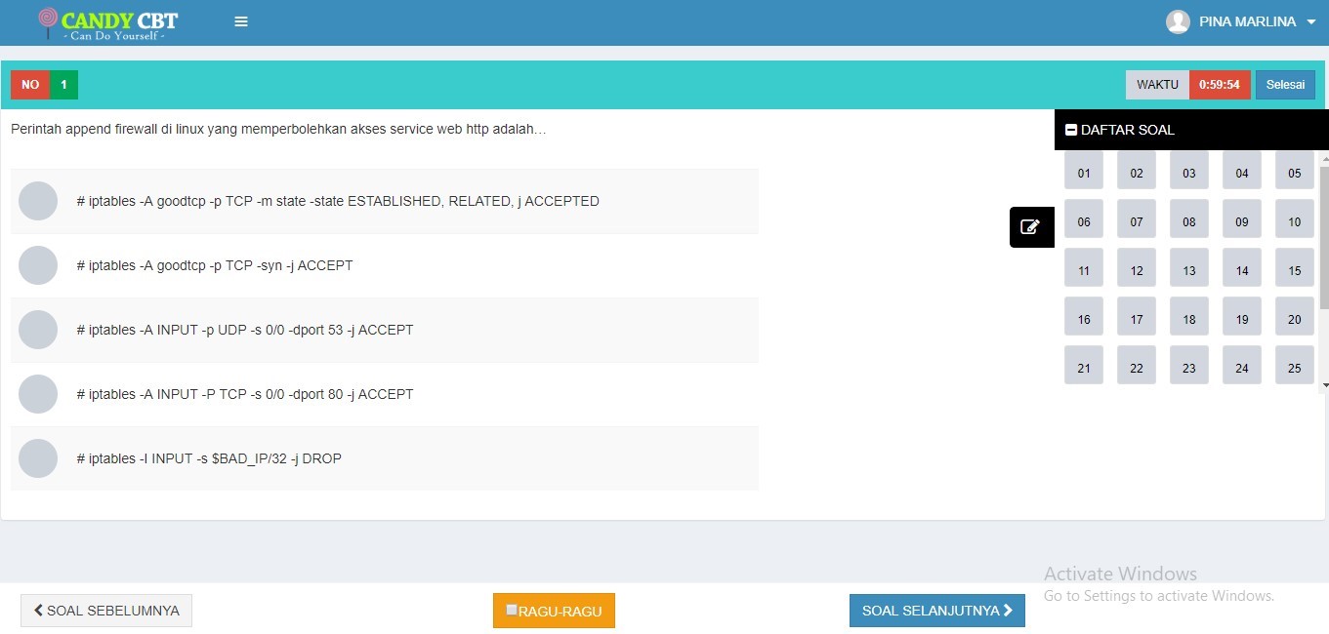
Task: Open the hamburger sidebar menu
Action: [241, 21]
